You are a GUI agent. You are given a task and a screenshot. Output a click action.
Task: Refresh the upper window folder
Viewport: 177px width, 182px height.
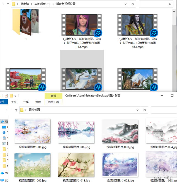coord(133,4)
